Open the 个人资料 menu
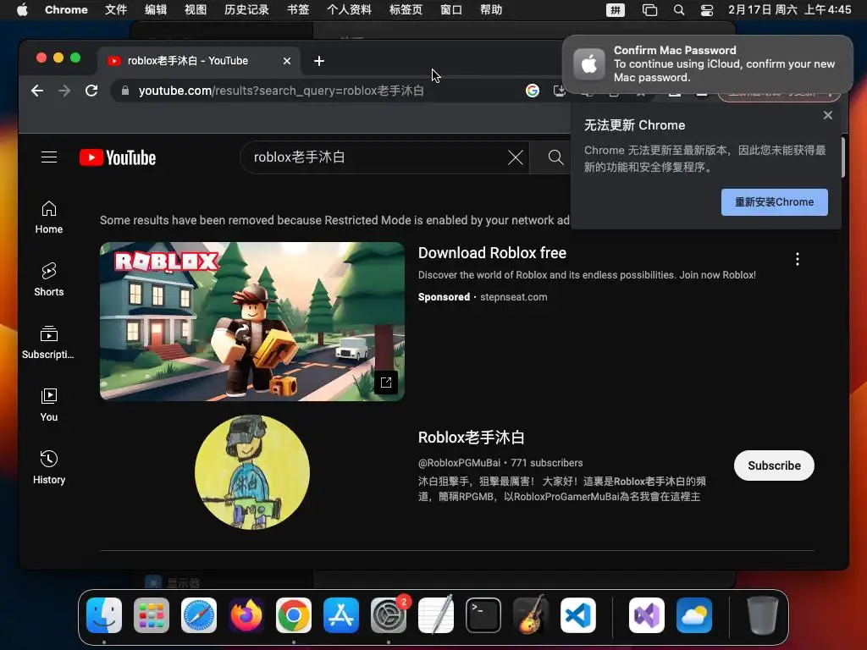The image size is (867, 650). (x=349, y=9)
